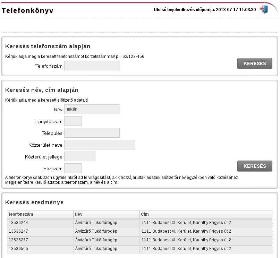The image size is (280, 258).
Task: Select phone number 13536247 cell
Action: 40,231
